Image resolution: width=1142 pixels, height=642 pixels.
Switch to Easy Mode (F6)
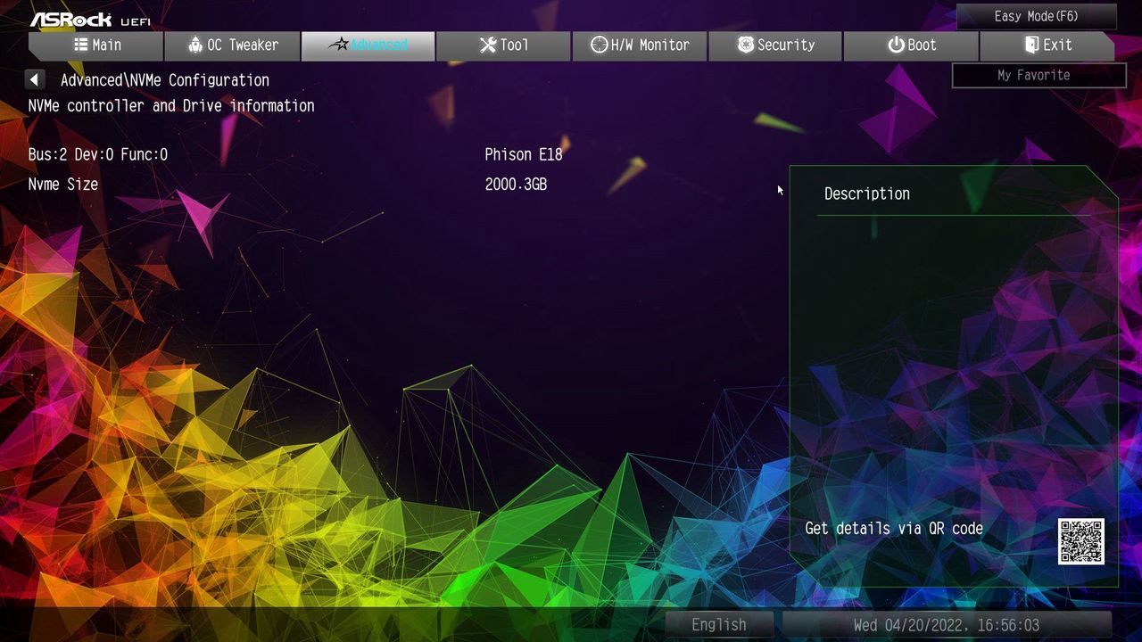[x=1036, y=16]
